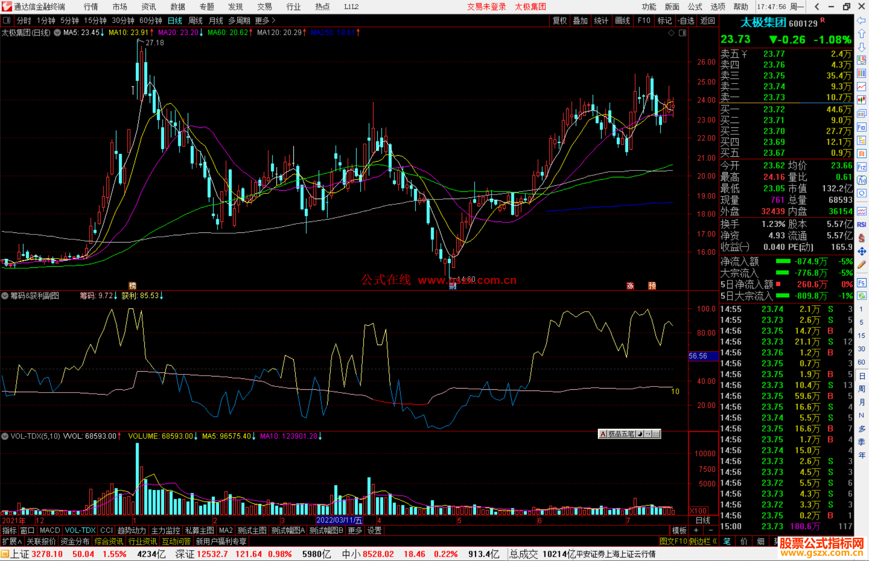The height and width of the screenshot is (561, 869).
Task: Toggle punctuation button in 极品五笔 bar
Action: click(648, 434)
